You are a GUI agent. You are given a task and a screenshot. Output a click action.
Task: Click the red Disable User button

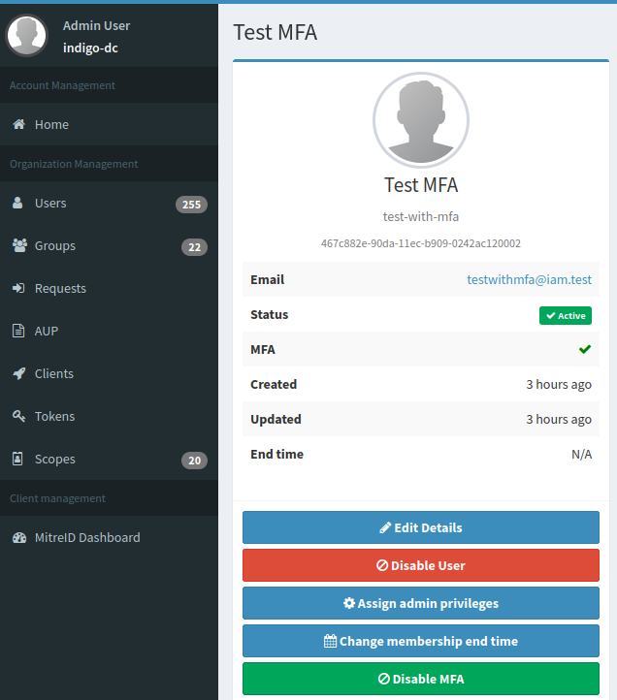coord(421,565)
